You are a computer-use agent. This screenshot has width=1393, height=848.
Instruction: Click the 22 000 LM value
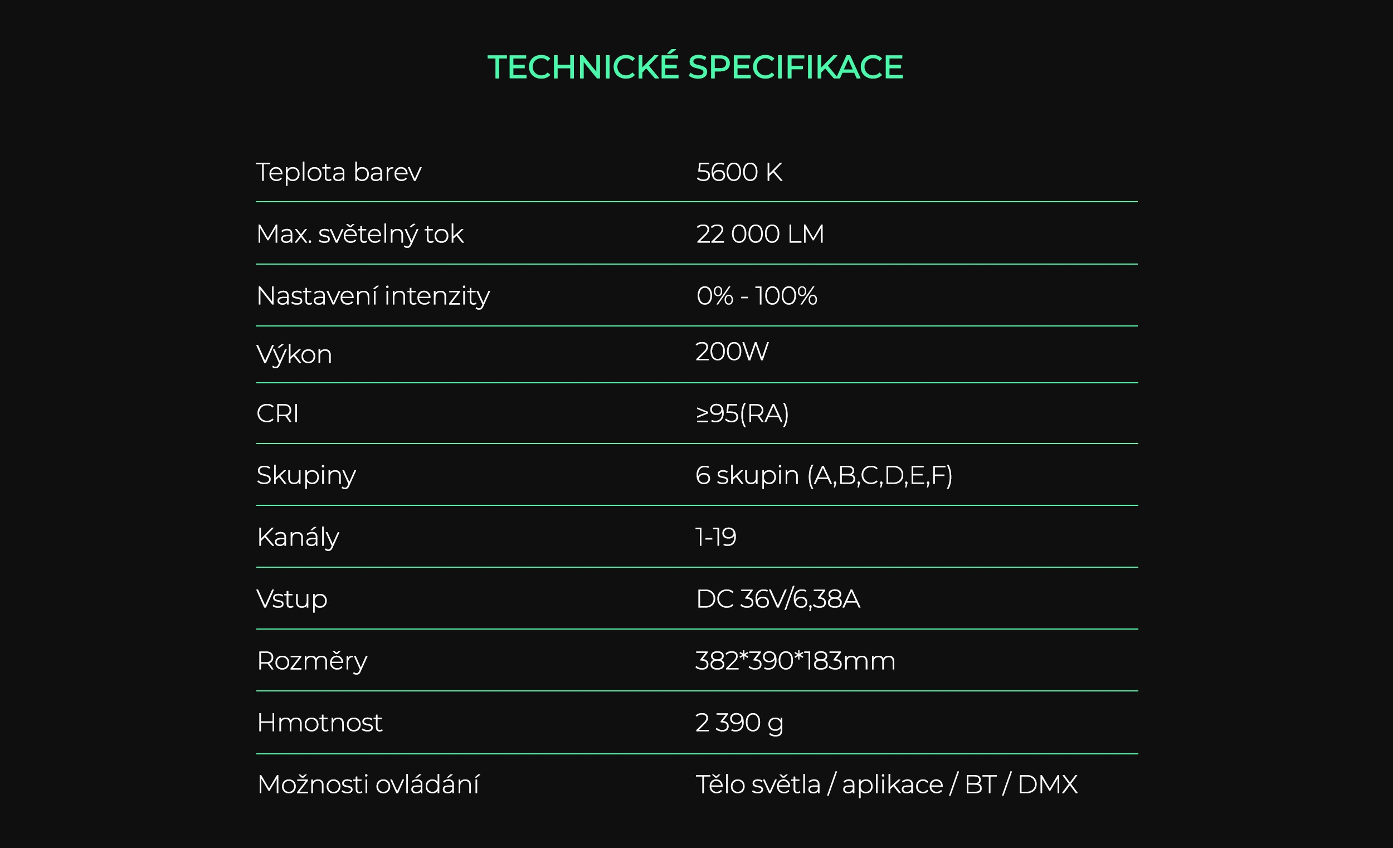(760, 234)
